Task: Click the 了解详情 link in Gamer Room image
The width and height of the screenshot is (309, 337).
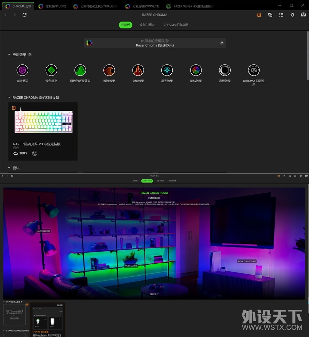Action: (x=154, y=294)
